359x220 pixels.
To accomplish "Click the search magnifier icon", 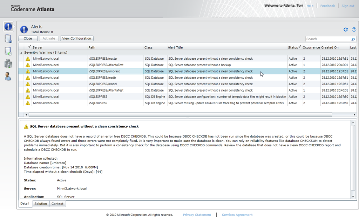I will tap(353, 39).
